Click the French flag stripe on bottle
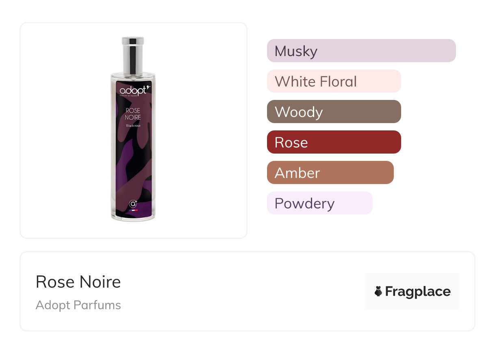This screenshot has width=495, height=351. point(133,210)
